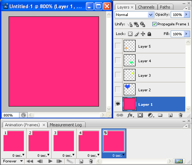This screenshot has height=165, width=192.
Task: Open the Opacity slider arrow
Action: (x=186, y=15)
